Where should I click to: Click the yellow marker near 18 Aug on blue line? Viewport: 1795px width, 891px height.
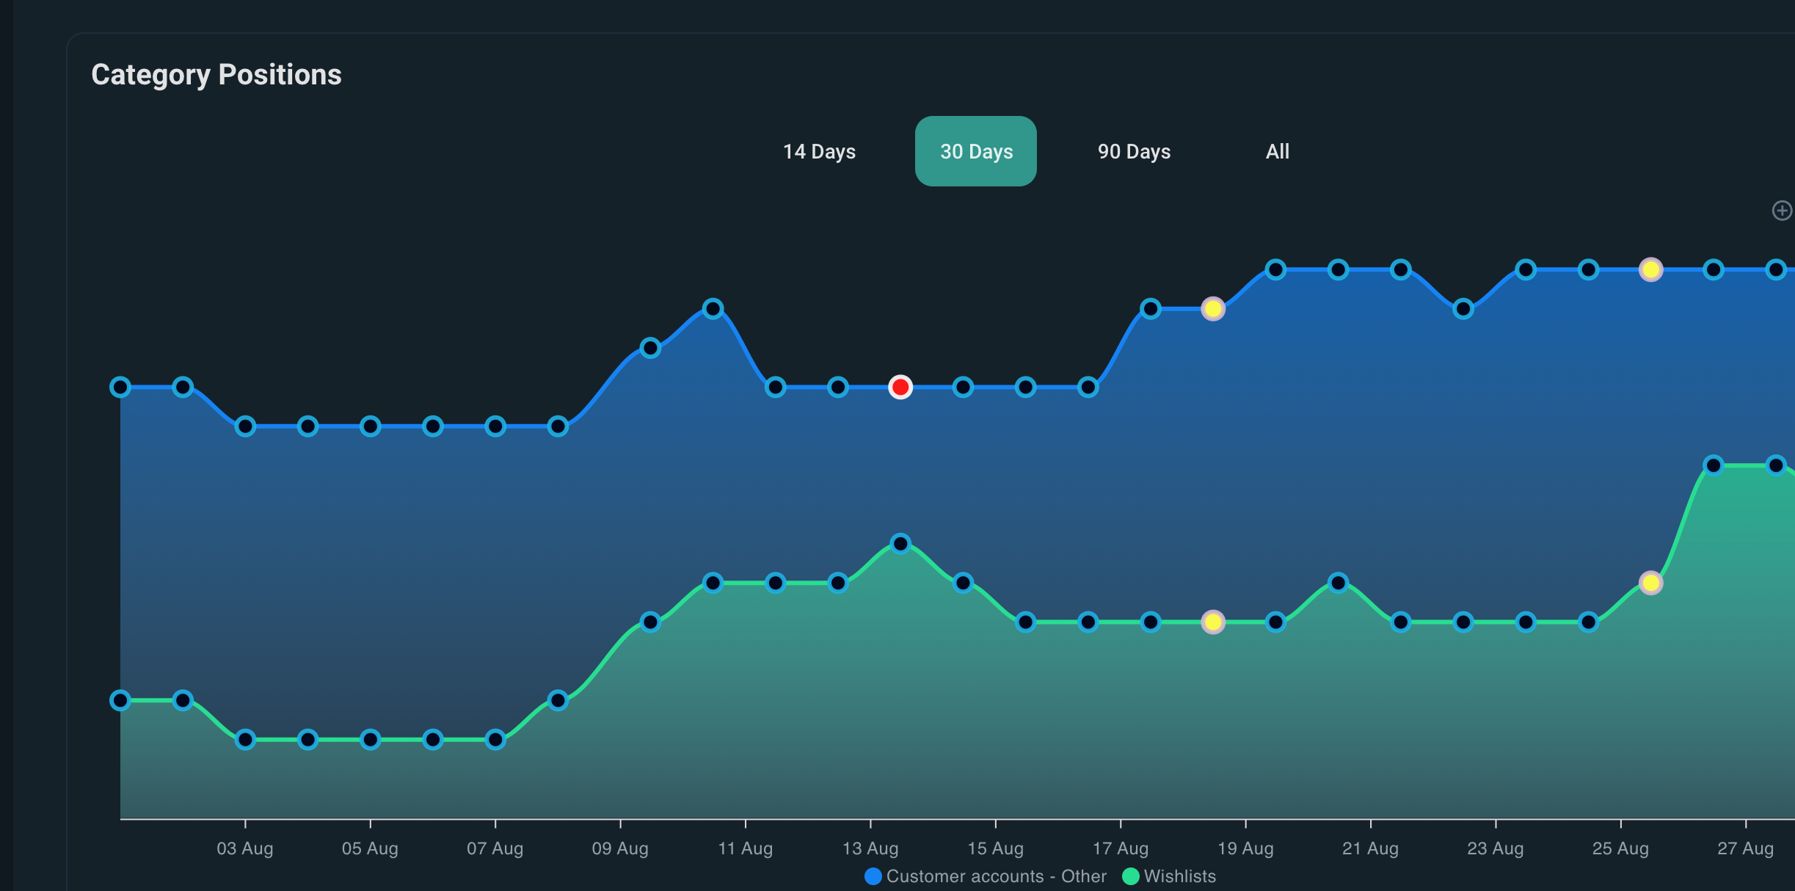[x=1212, y=309]
